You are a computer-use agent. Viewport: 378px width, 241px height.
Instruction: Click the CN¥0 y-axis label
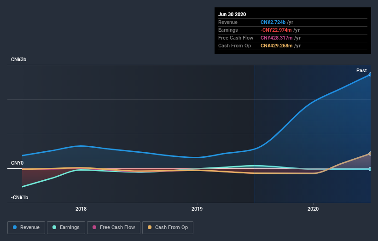17,163
